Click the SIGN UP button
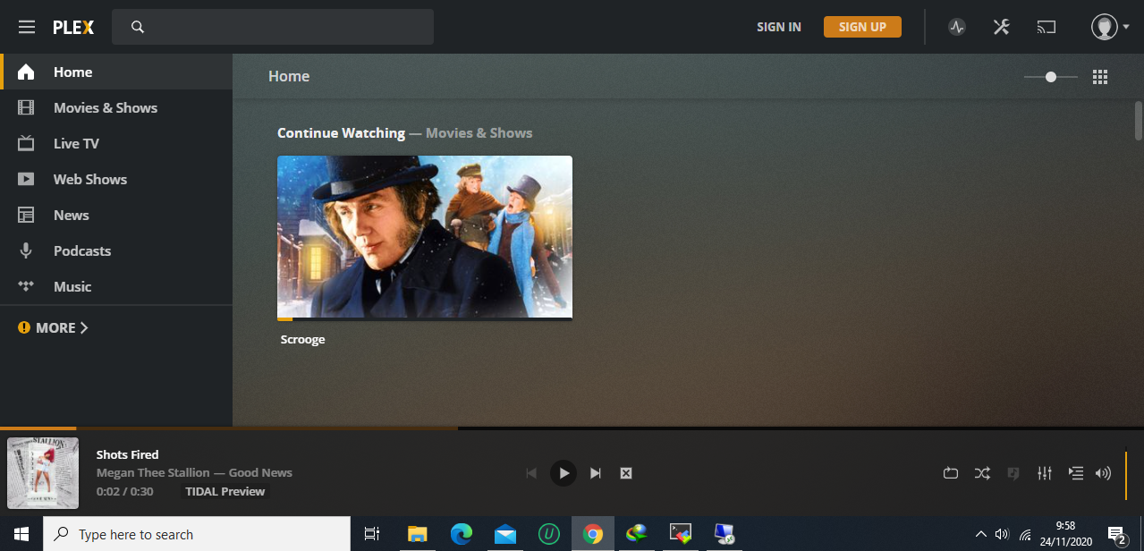Screen dimensions: 1144x551 coord(862,27)
